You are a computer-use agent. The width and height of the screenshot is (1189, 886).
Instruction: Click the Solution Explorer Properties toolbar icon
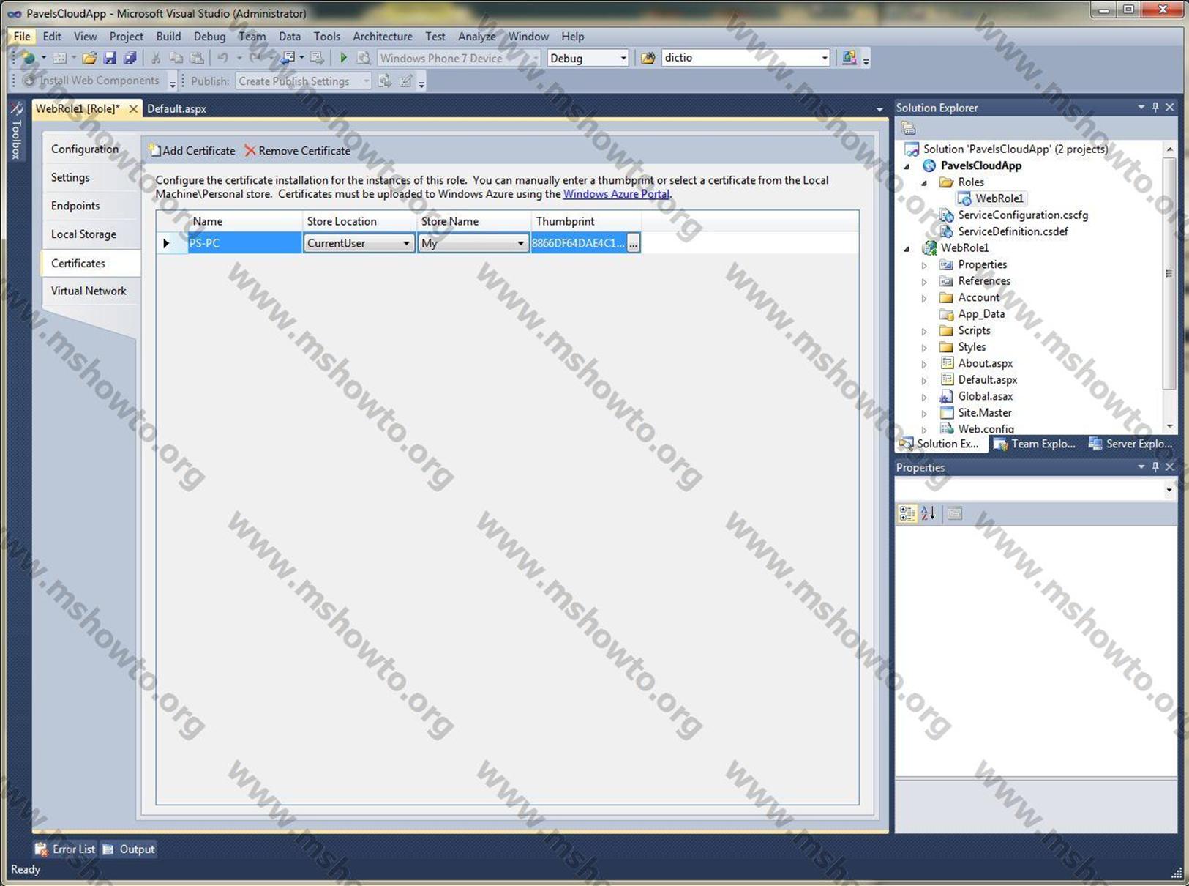tap(908, 128)
